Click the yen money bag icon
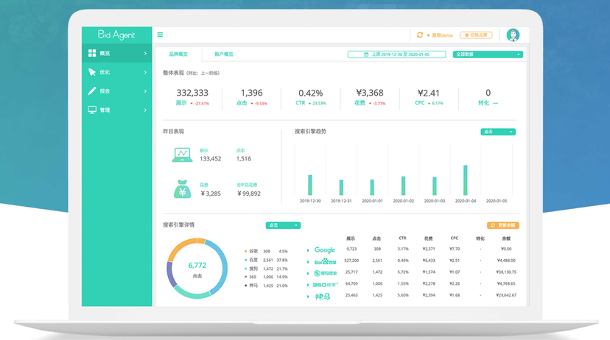This screenshot has width=610, height=340. (x=182, y=189)
